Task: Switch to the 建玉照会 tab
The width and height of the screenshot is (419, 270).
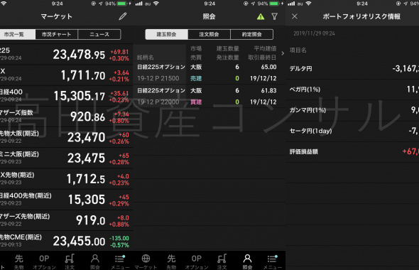Action: tap(166, 34)
